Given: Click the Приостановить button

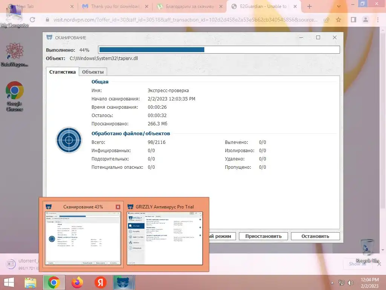Looking at the screenshot, I should (263, 236).
